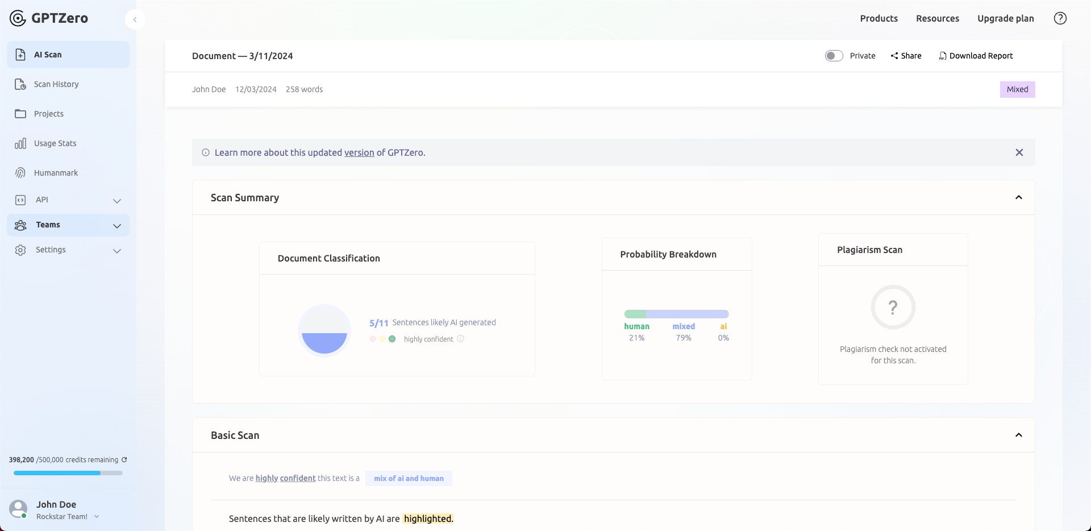This screenshot has height=531, width=1091.
Task: Click the Download Report file icon
Action: click(x=943, y=56)
